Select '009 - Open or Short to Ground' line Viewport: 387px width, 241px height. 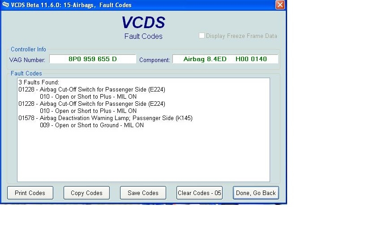92,125
